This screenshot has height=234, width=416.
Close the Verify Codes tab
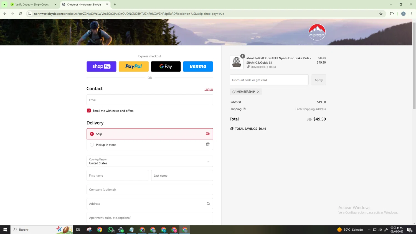point(55,4)
